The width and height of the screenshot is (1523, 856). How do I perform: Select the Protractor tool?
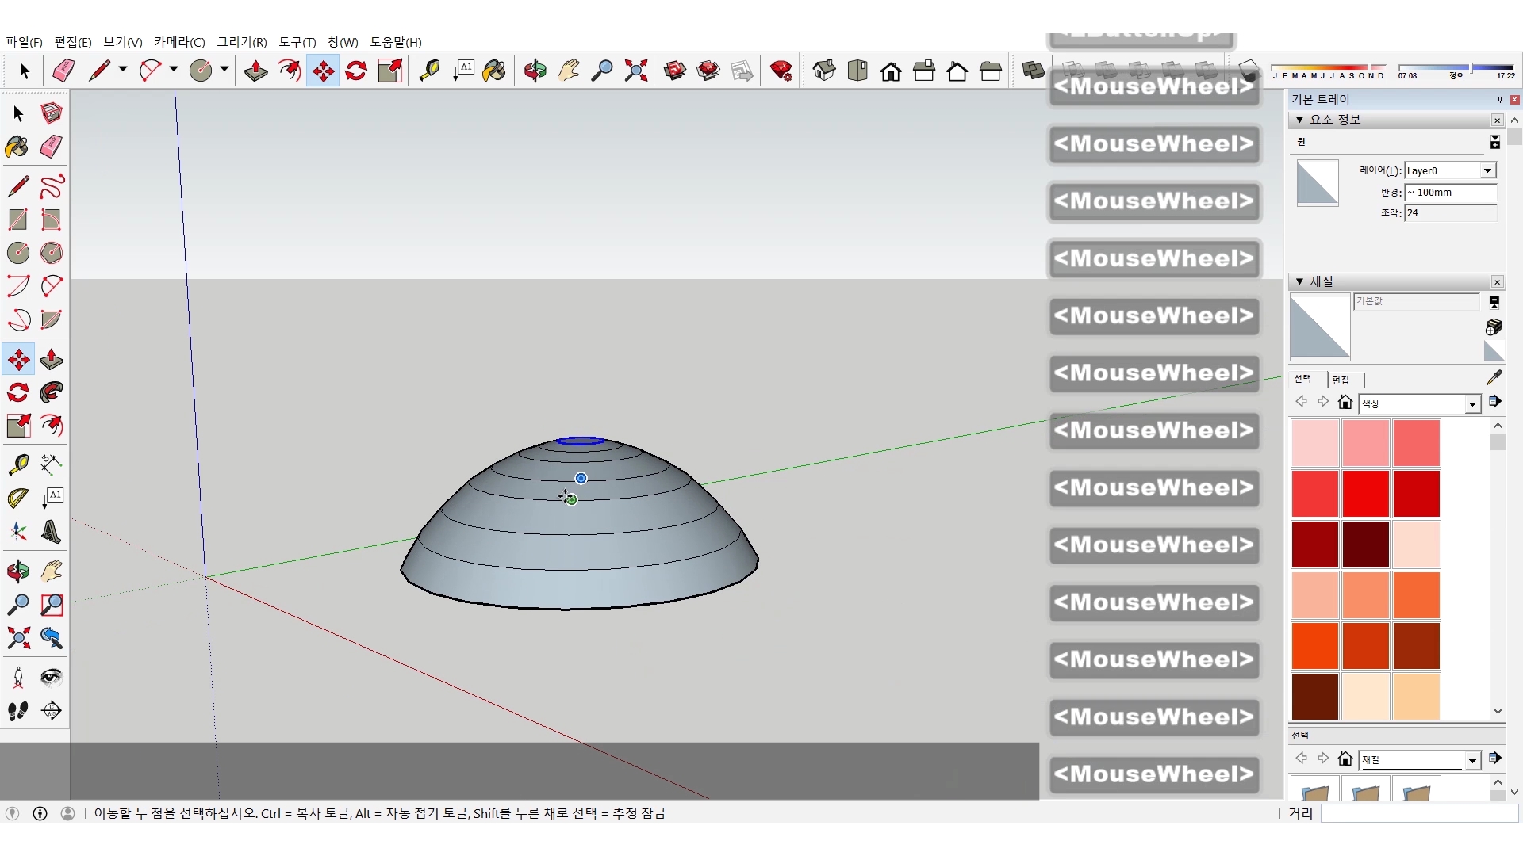[18, 498]
